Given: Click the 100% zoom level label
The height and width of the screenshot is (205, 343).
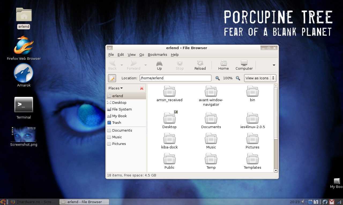Looking at the screenshot, I should [x=228, y=78].
